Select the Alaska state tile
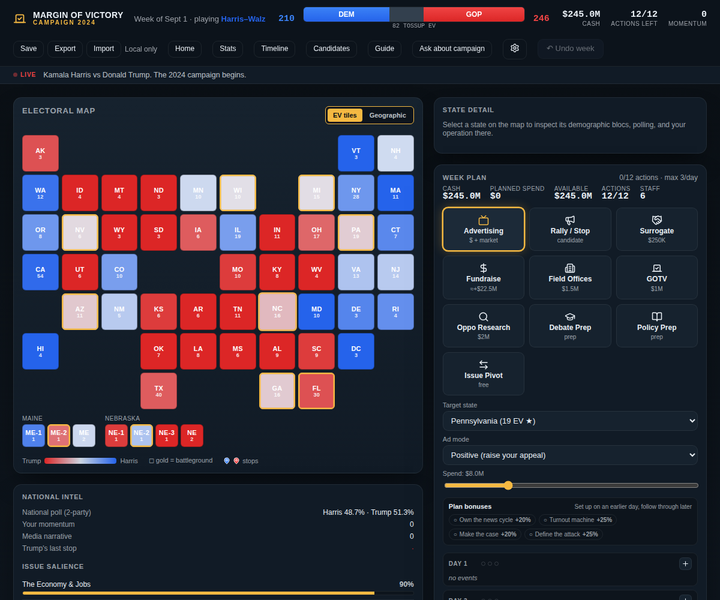720x600 pixels. (40, 154)
